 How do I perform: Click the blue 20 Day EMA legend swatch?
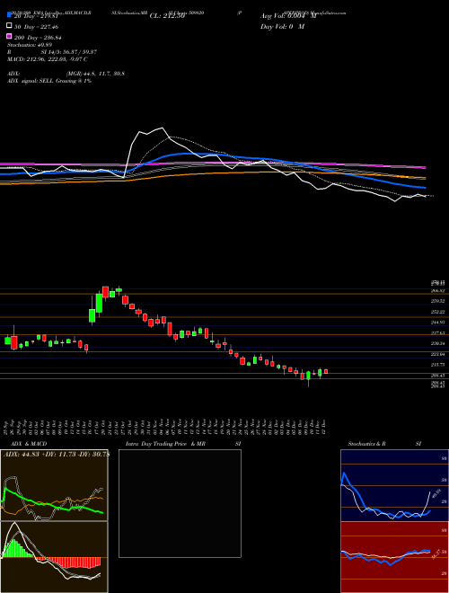pos(10,14)
